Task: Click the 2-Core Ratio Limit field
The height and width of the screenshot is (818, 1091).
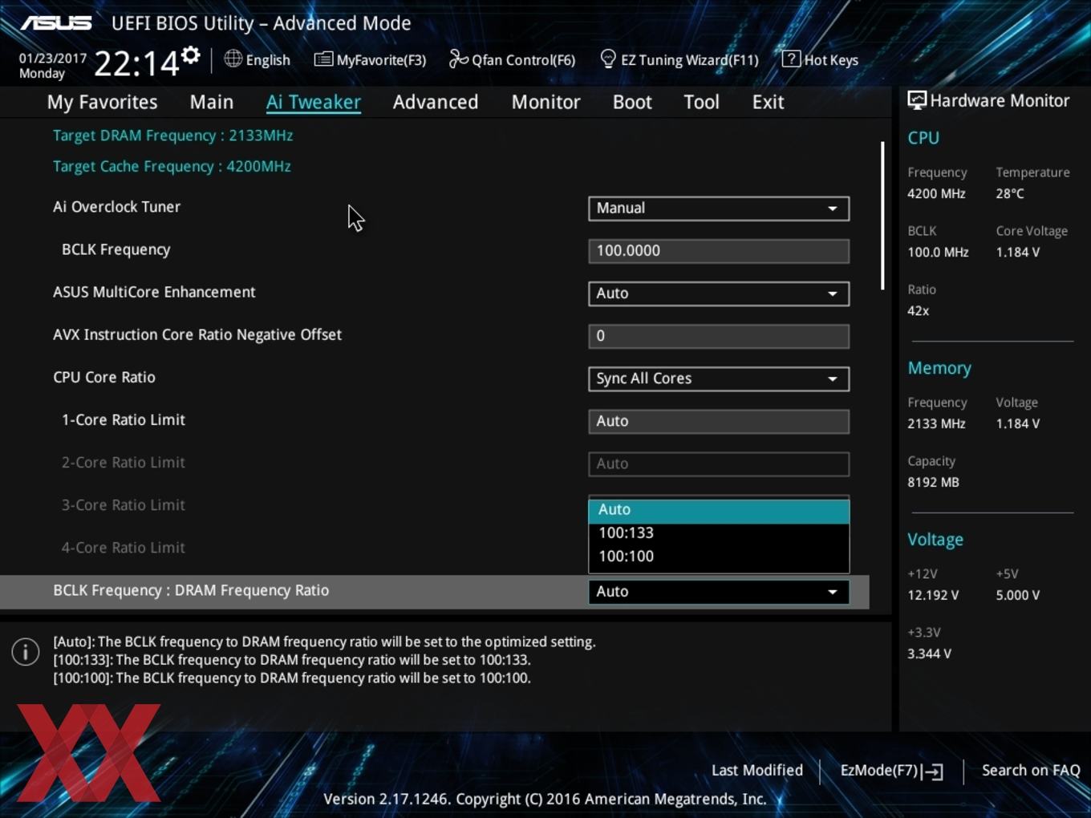Action: 719,464
